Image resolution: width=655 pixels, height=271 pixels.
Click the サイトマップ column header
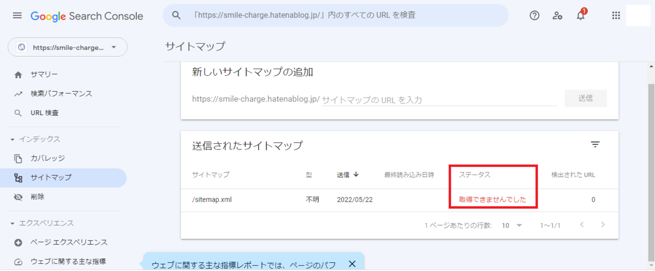(211, 175)
